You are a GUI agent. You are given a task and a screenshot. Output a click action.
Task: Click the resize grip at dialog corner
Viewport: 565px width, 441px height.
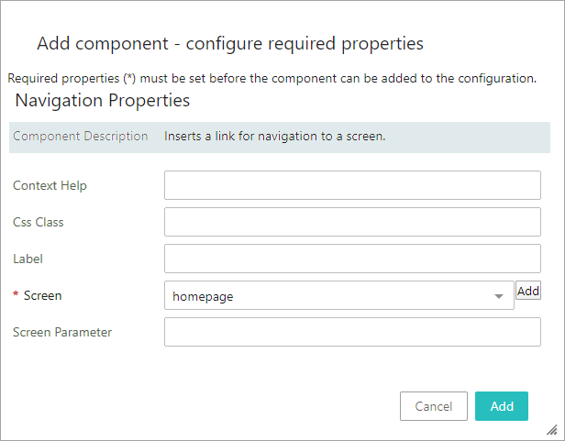click(x=552, y=429)
